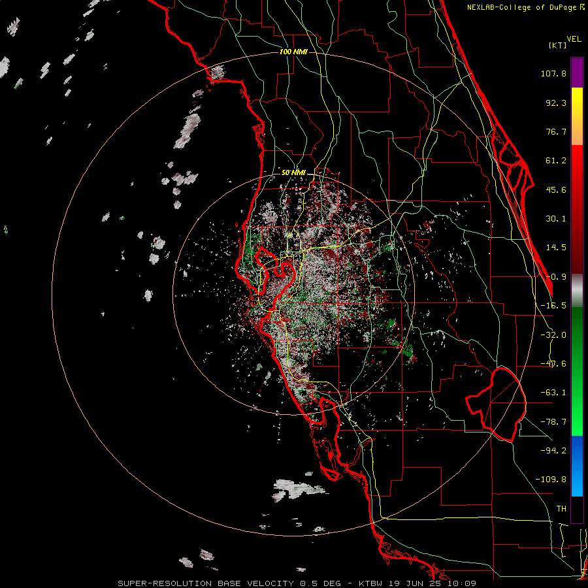Image resolution: width=588 pixels, height=588 pixels.
Task: Pick the red segment of the color bar
Action: pyautogui.click(x=577, y=209)
